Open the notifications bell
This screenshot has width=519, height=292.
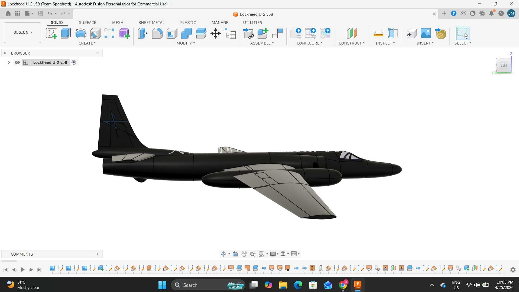(492, 13)
